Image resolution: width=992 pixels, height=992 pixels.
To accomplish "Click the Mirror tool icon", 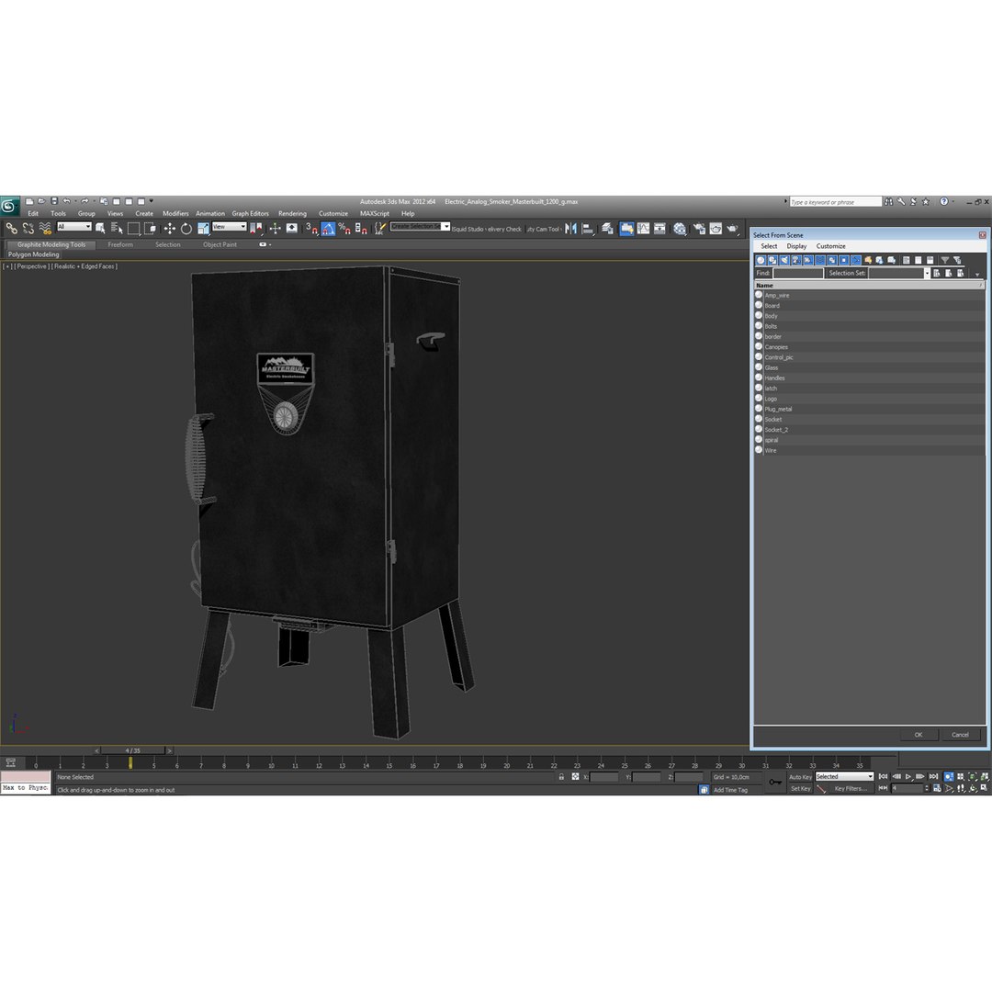I will click(x=570, y=229).
